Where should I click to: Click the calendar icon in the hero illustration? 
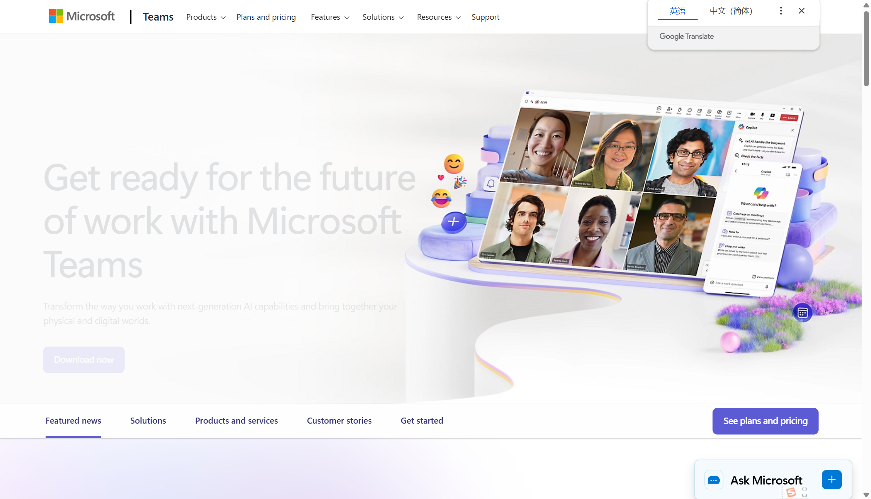pos(802,312)
